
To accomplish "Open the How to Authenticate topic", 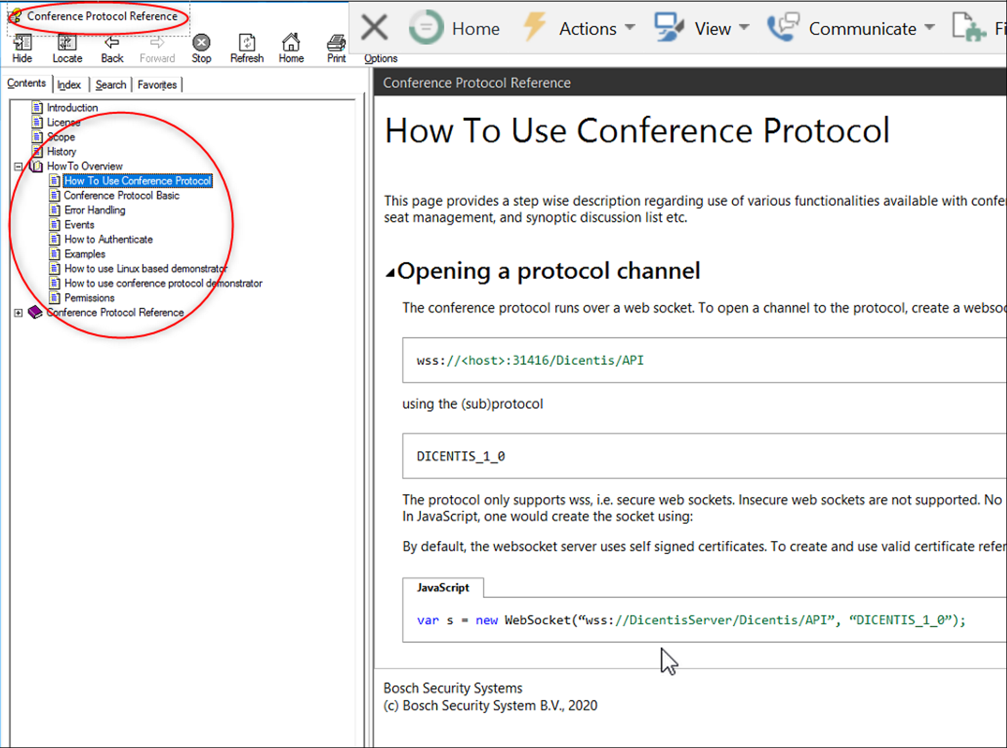I will pos(109,239).
